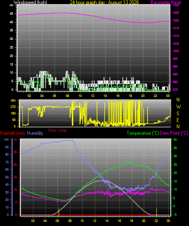
Task: Click the Dew Point (°C) legend label
Action: point(174,133)
